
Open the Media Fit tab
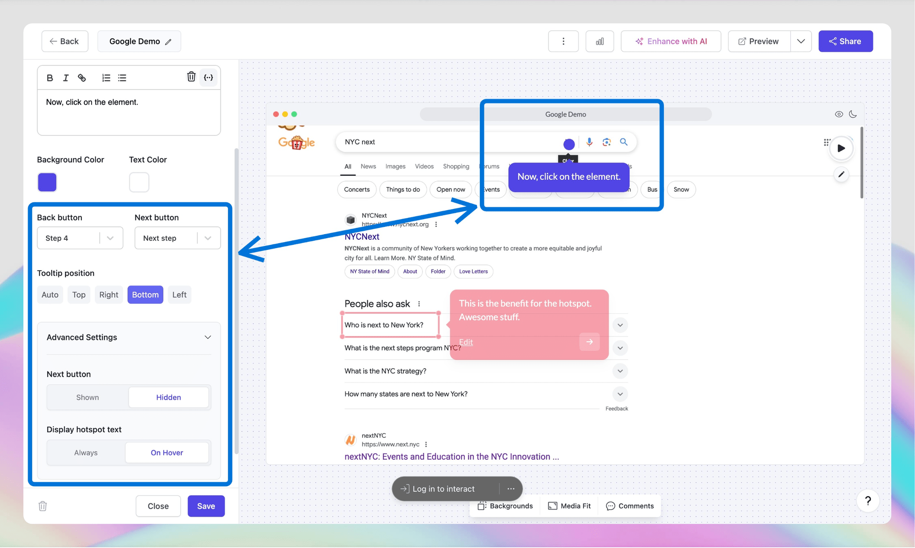click(570, 506)
